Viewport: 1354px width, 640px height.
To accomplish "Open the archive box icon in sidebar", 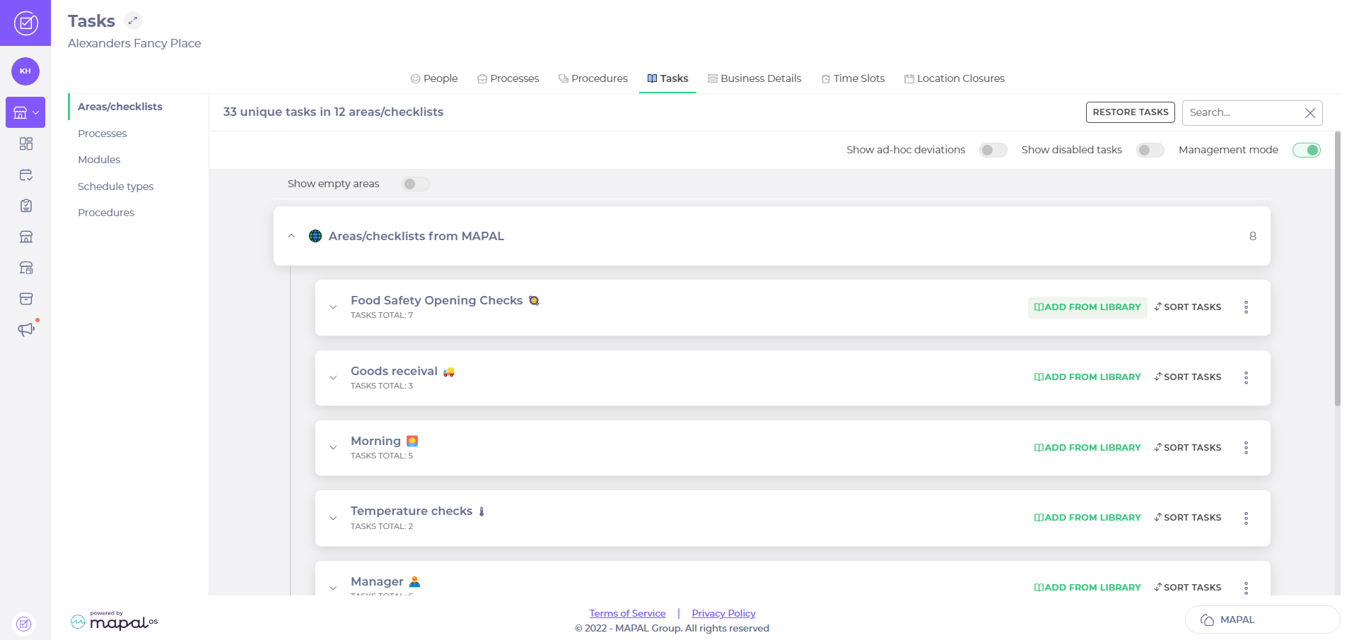I will coord(26,299).
